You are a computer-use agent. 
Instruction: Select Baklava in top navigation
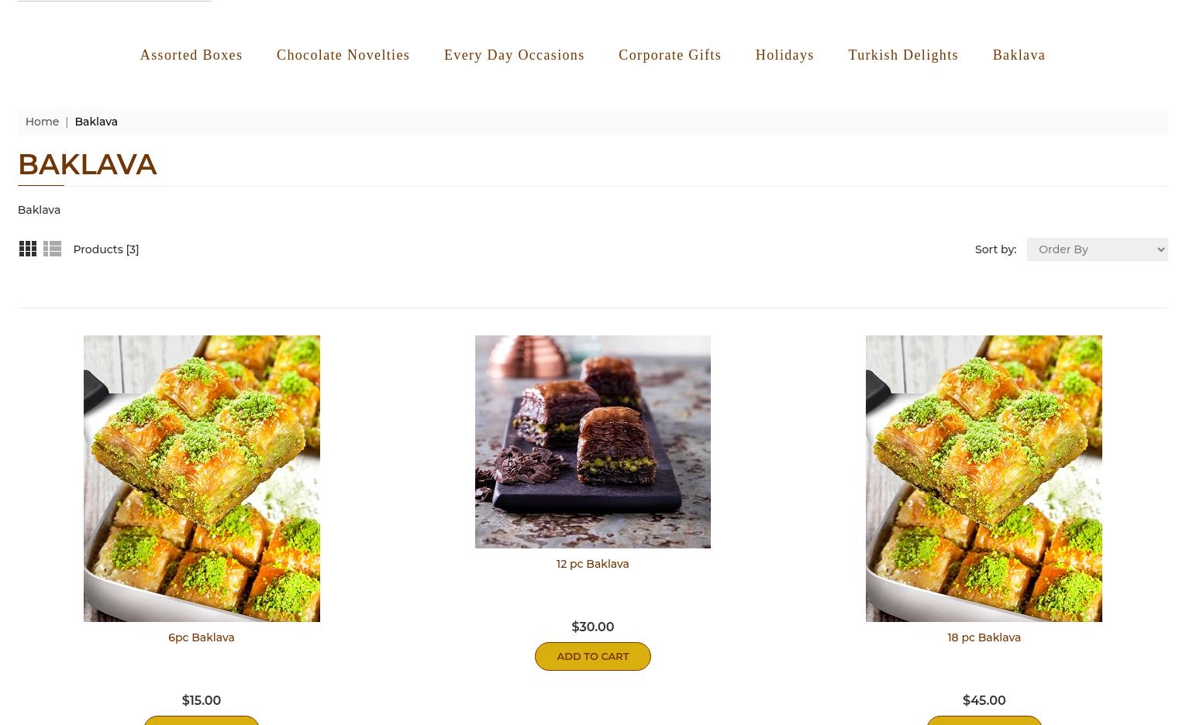[1019, 55]
